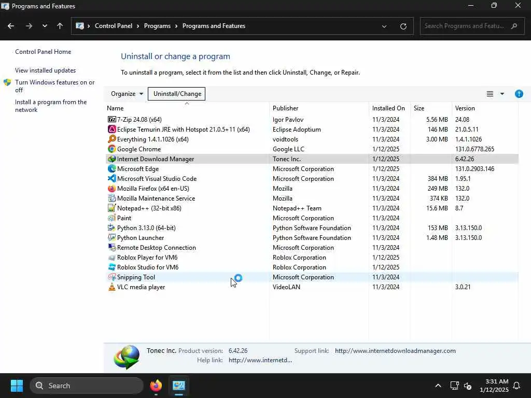The height and width of the screenshot is (398, 531).
Task: Click the Control Panel breadcrumb
Action: point(114,26)
